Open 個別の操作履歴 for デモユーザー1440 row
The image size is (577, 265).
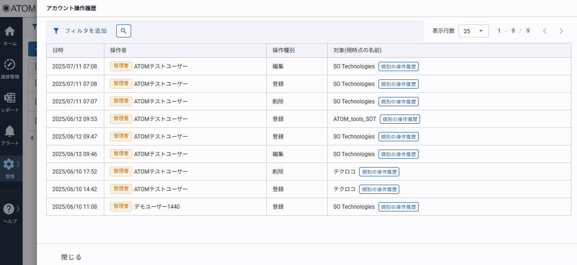coord(398,207)
